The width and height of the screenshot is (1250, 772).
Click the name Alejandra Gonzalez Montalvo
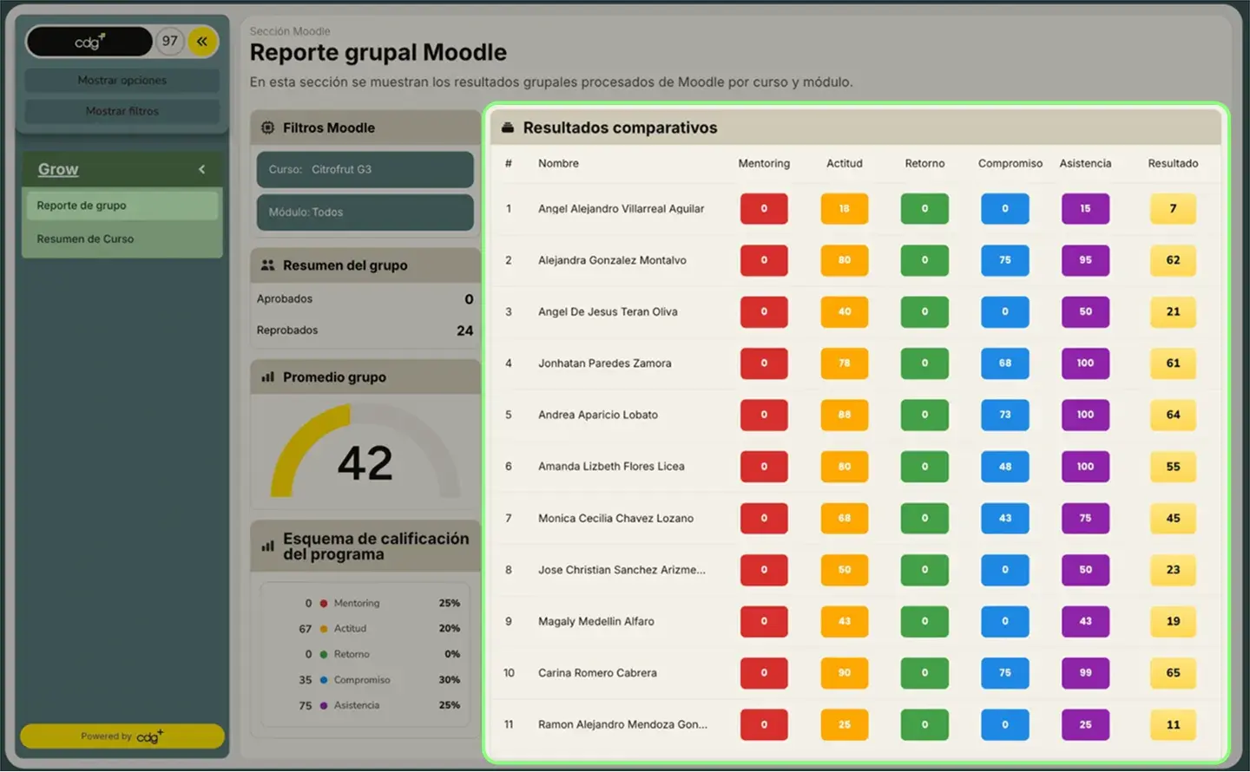[612, 260]
